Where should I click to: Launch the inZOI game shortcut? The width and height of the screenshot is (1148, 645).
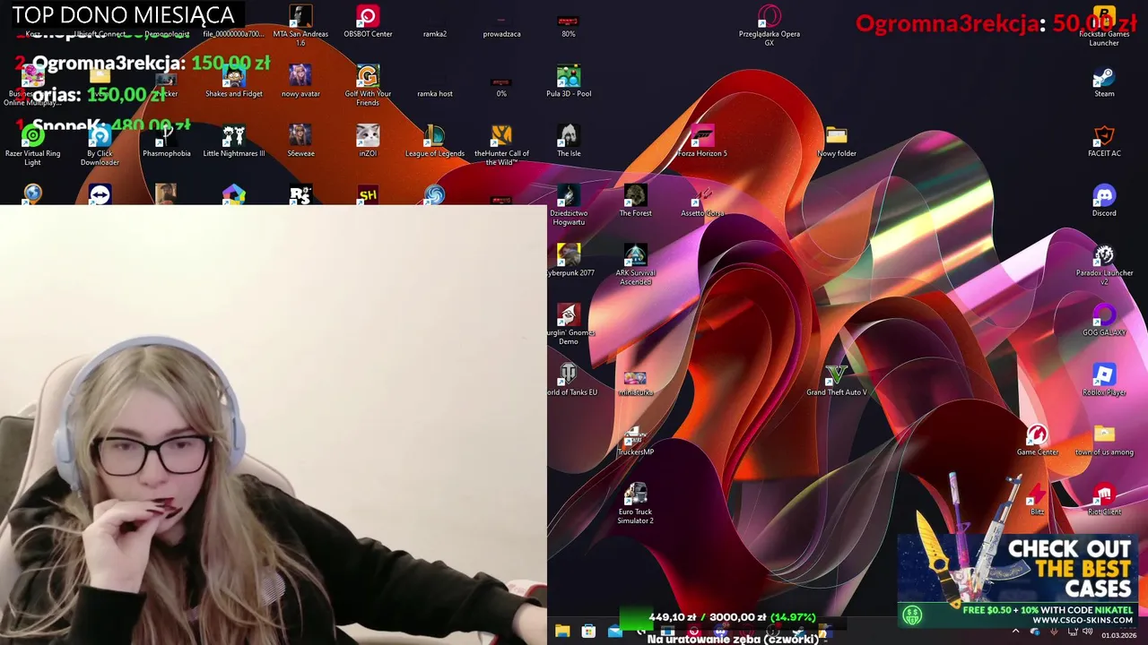368,142
